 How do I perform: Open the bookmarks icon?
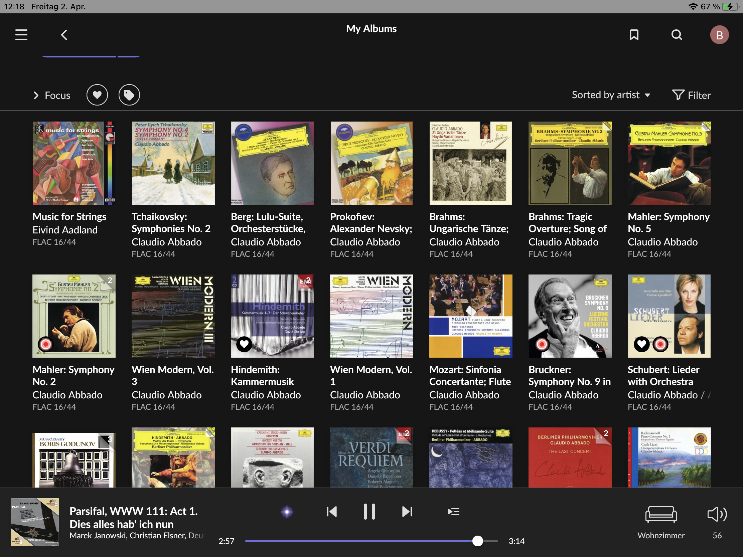point(634,35)
